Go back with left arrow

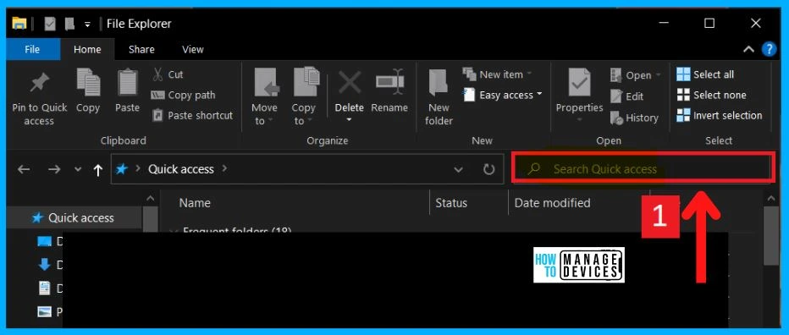click(x=24, y=169)
